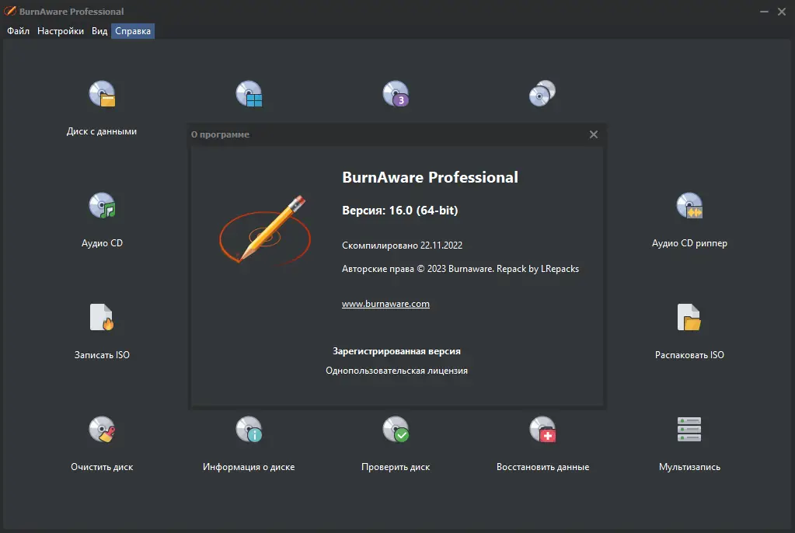Open the copy disc icon showing two discs
Screen dimensions: 795x533
[542, 93]
